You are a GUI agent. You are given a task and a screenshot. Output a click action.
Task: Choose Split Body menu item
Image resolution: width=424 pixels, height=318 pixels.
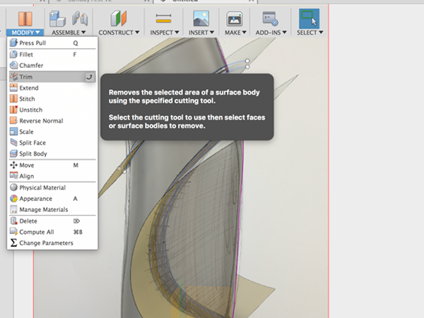point(52,153)
